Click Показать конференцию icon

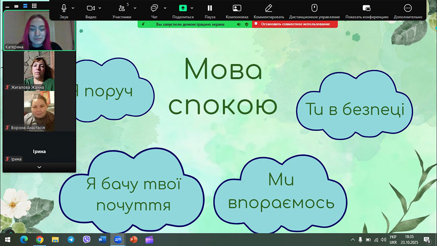[367, 8]
